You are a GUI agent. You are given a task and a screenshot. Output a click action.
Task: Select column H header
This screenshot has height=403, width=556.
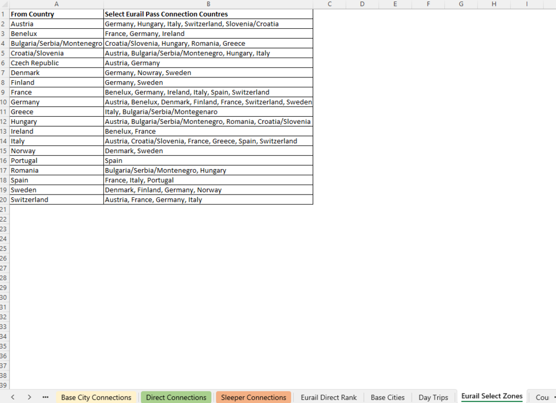click(x=494, y=4)
